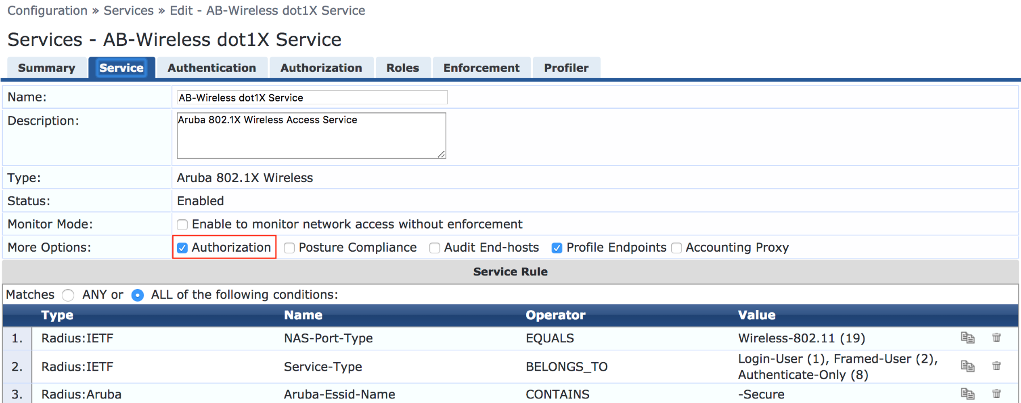Select the Radius:Aruba type cell
Screen dimensions: 1021x403
point(81,394)
